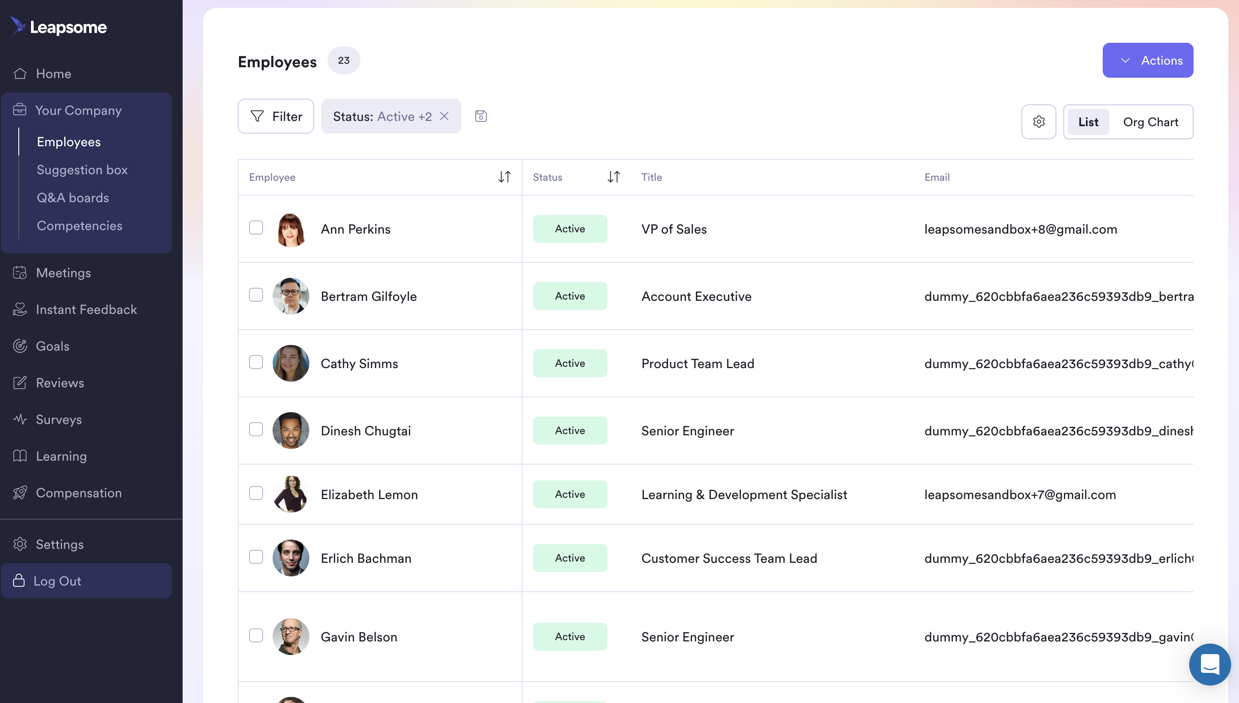Click the Meetings calendar icon
This screenshot has width=1239, height=703.
coord(20,272)
